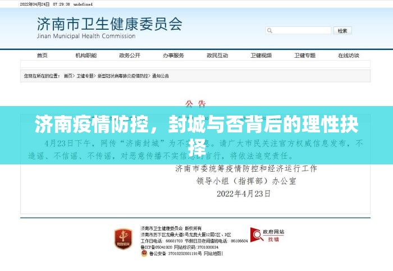This screenshot has width=393, height=271.
Task: Click the police badge icon beside 鲁公网安备
Action: click(x=144, y=254)
